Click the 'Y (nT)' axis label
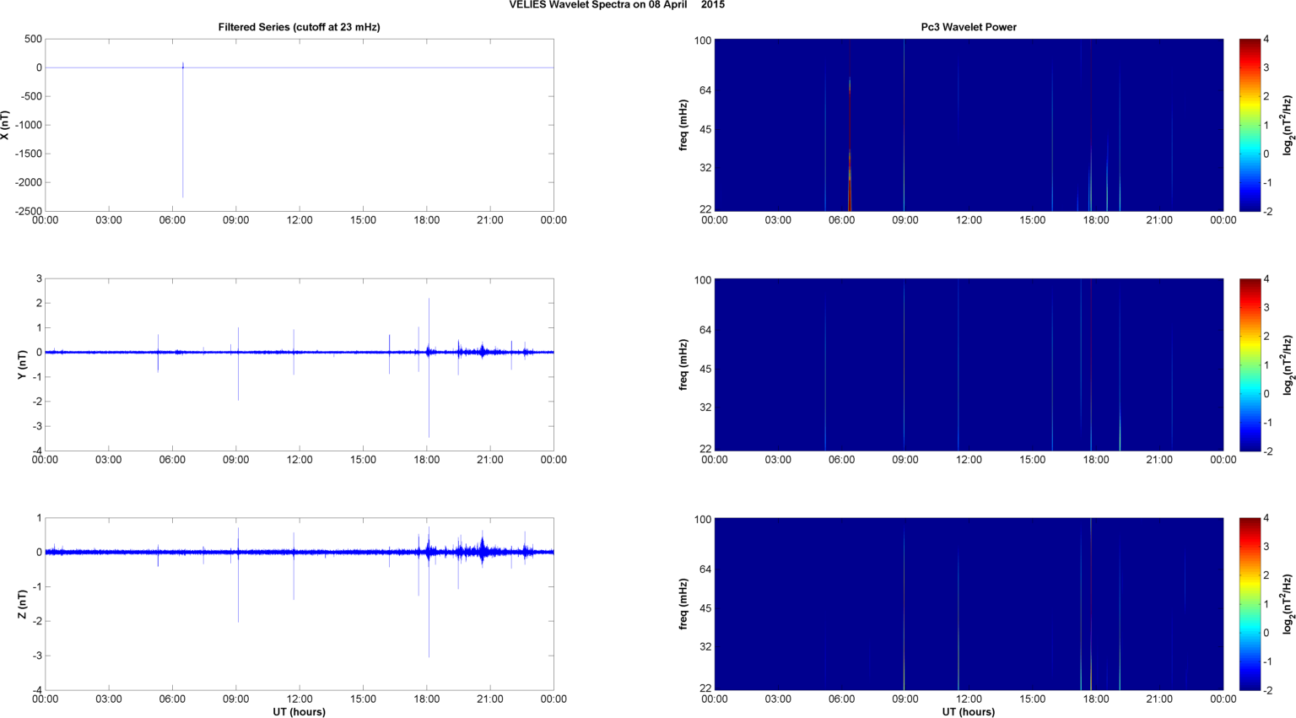Screen dimensions: 1296x718 pyautogui.click(x=23, y=364)
